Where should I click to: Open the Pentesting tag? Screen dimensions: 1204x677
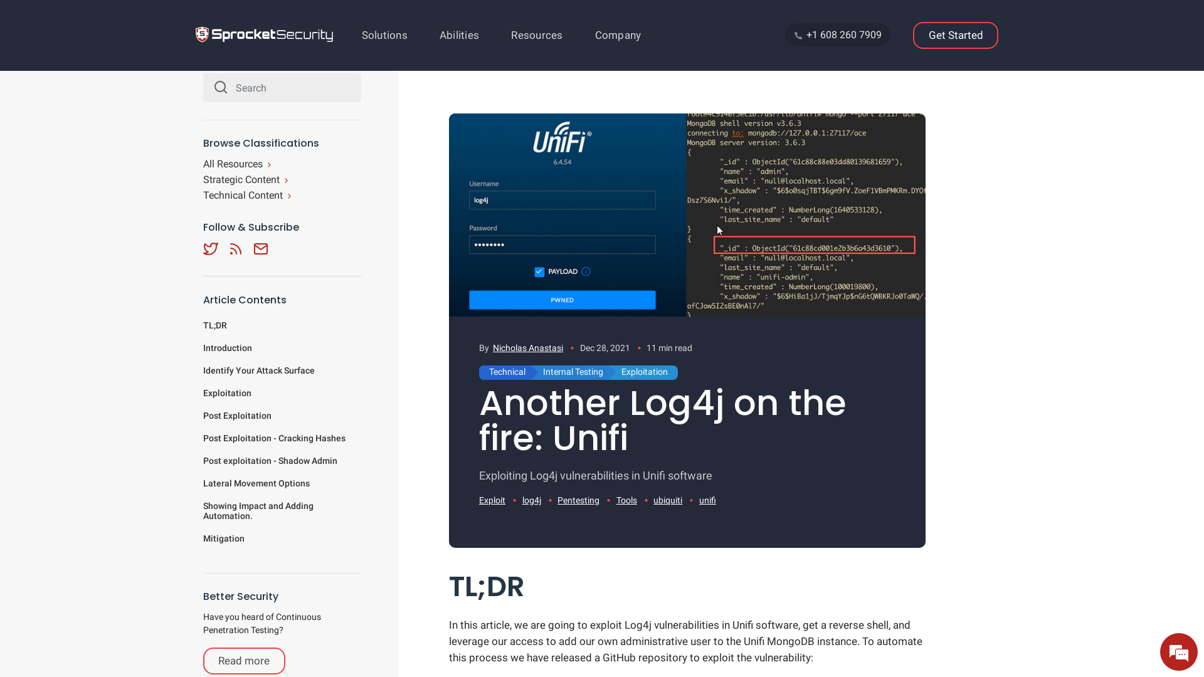tap(578, 500)
